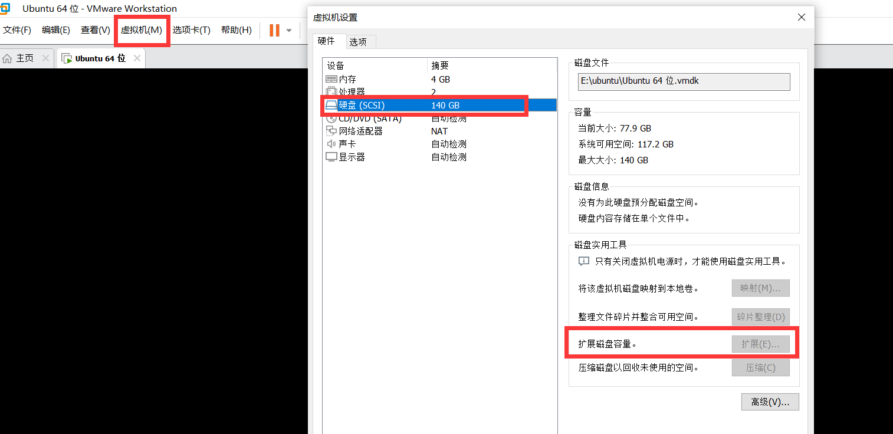Open the 查看(V) menu
Viewport: 893px width, 434px height.
pyautogui.click(x=96, y=30)
